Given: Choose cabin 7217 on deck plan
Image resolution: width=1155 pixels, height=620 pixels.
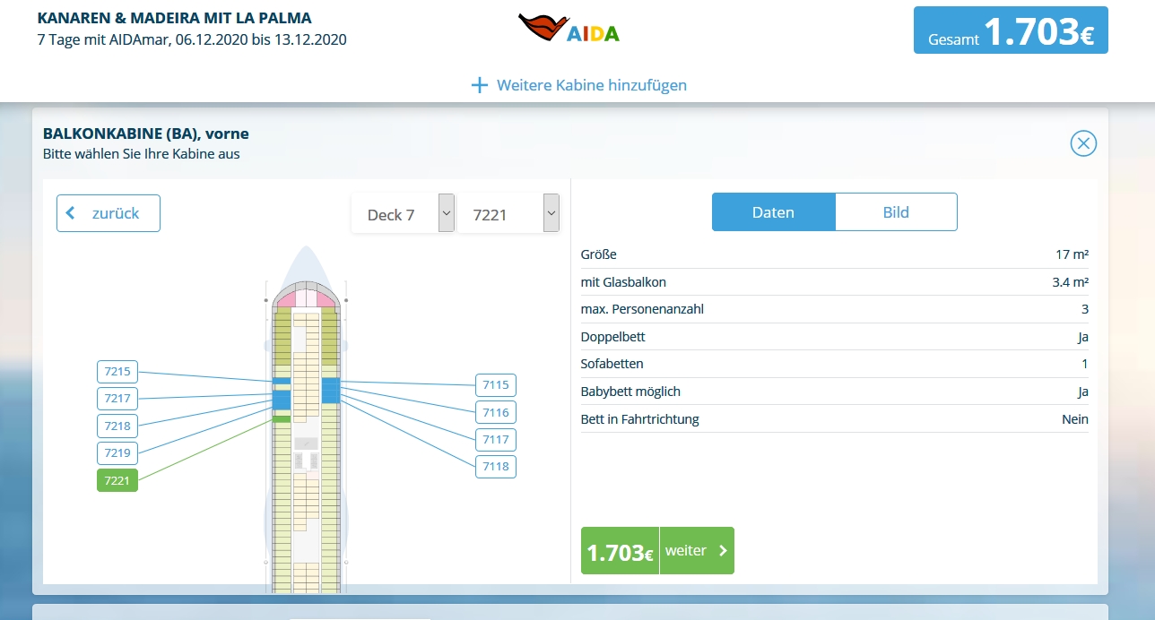Looking at the screenshot, I should point(117,399).
